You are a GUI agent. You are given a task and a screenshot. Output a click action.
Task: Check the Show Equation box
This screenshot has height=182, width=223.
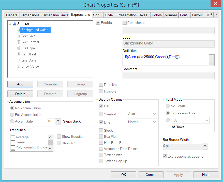59,137
